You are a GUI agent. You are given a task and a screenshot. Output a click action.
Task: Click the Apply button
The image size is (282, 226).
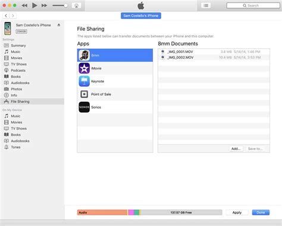tap(237, 212)
